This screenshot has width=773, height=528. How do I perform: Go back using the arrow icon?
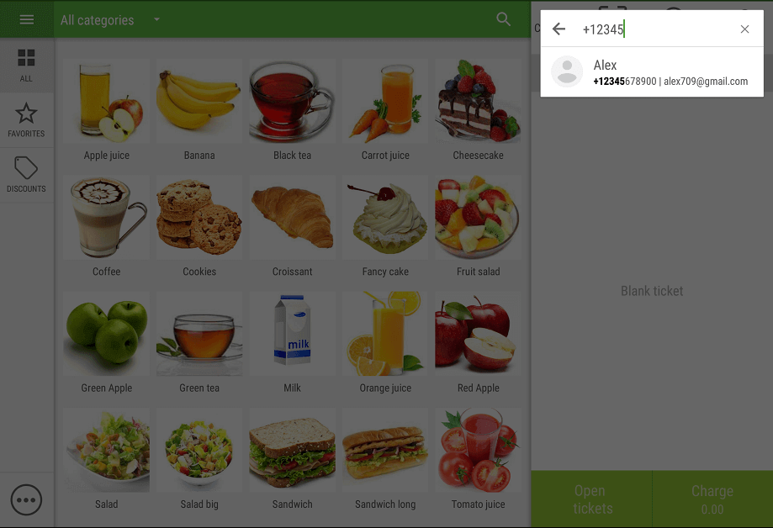[x=559, y=29]
